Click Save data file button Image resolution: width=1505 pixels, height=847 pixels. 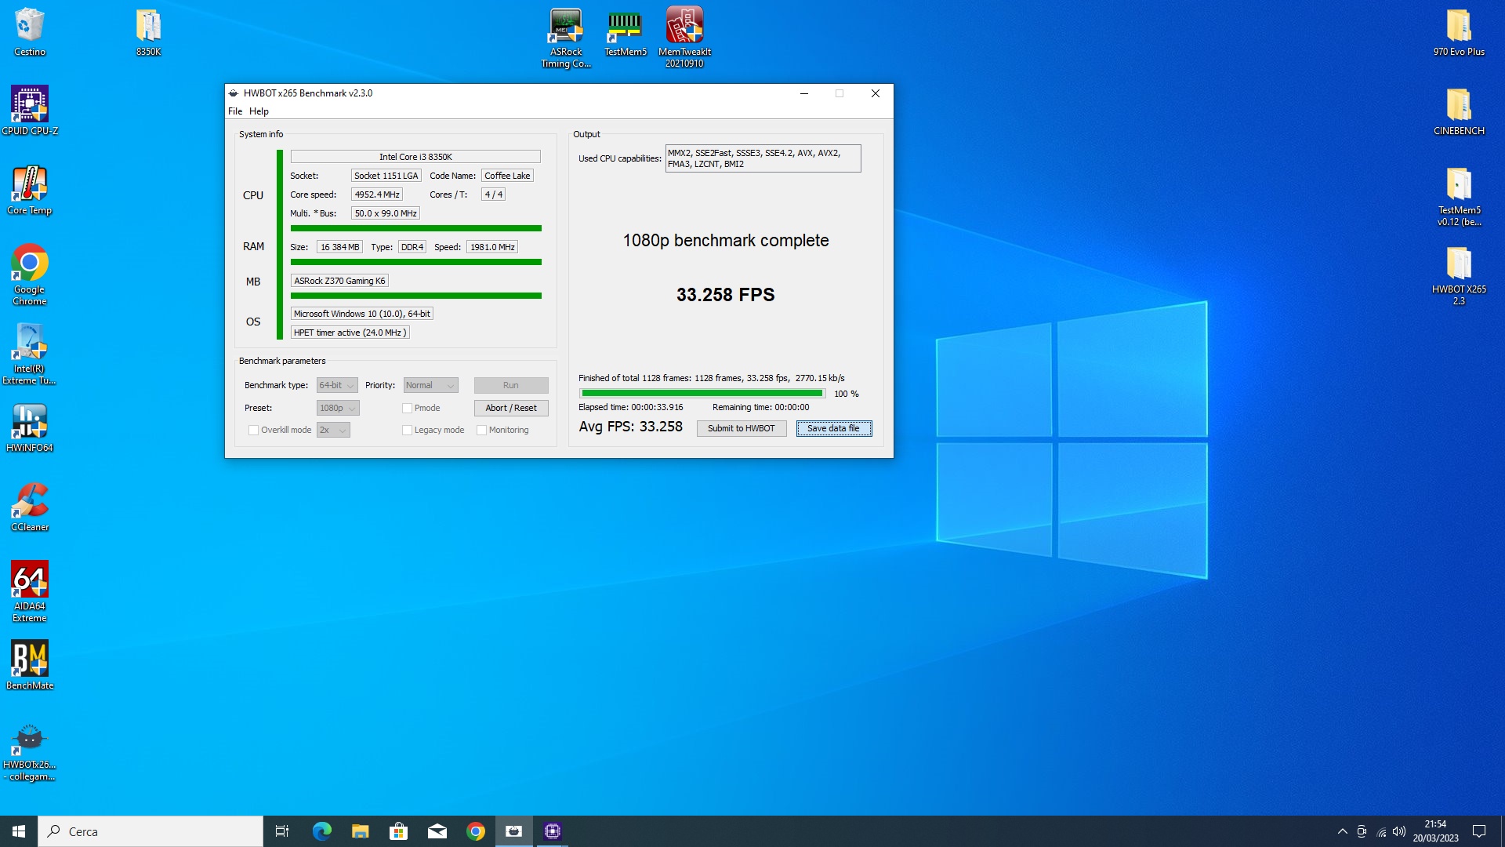834,428
